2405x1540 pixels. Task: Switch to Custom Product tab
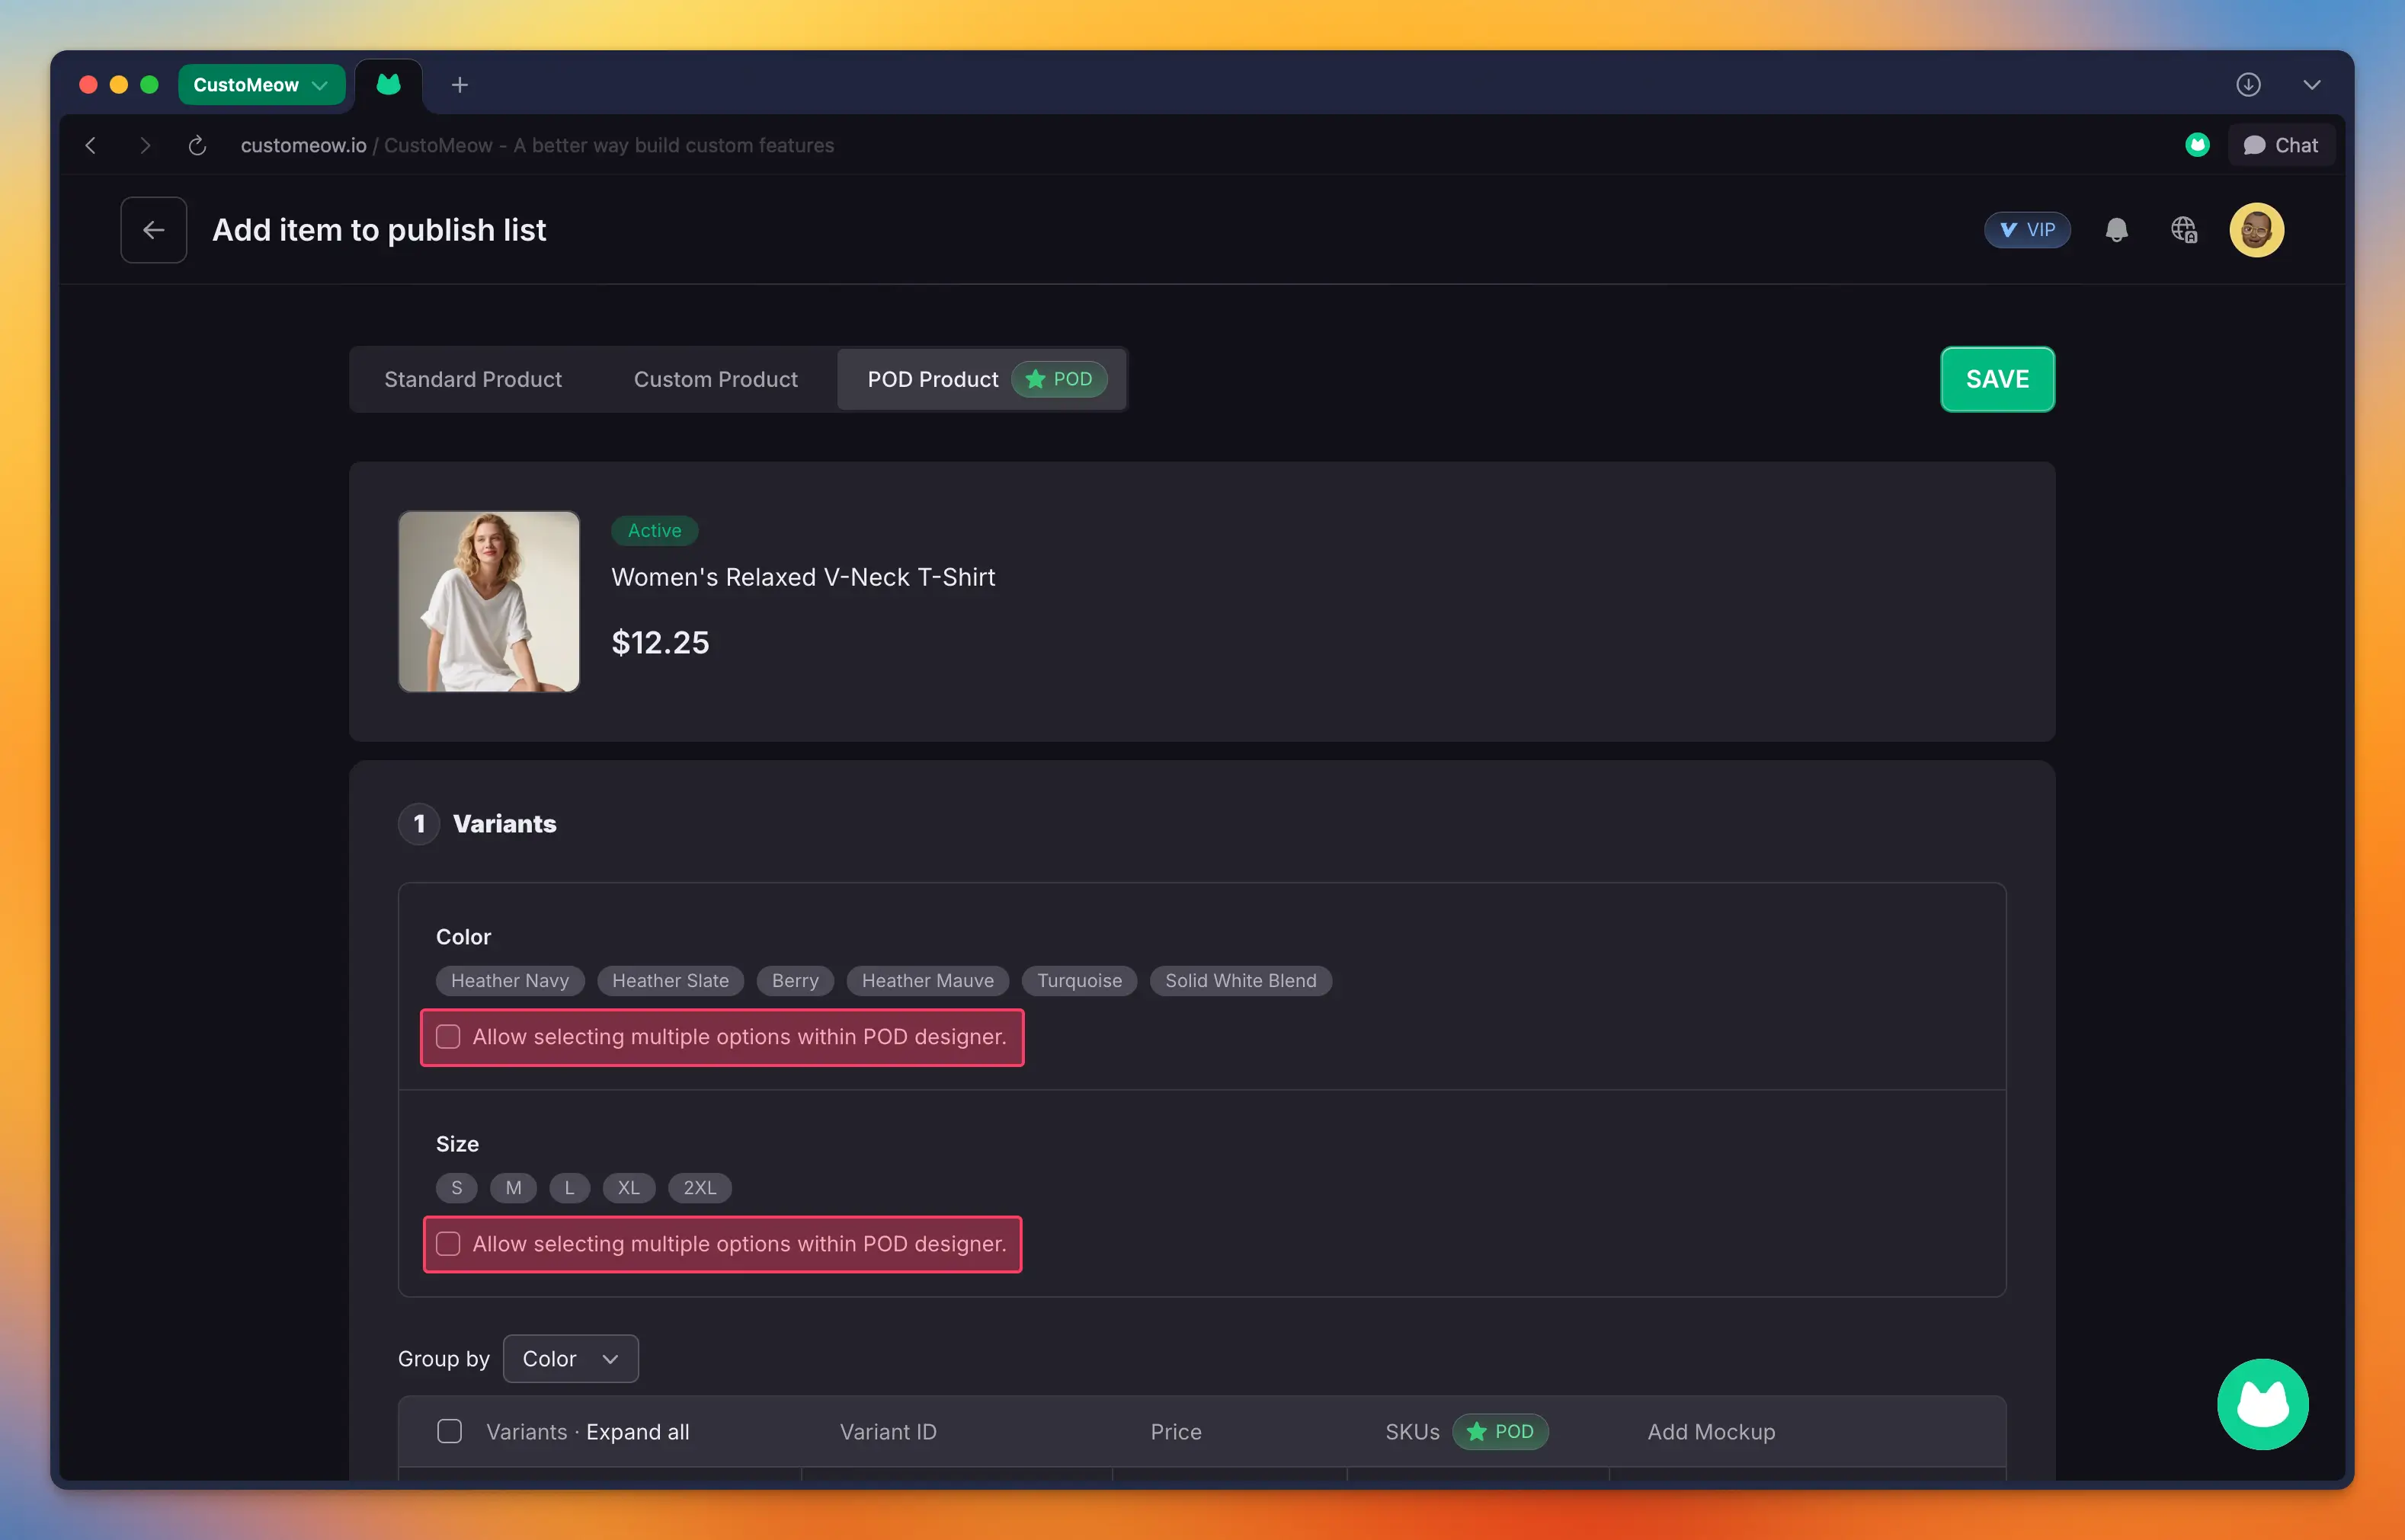(716, 379)
